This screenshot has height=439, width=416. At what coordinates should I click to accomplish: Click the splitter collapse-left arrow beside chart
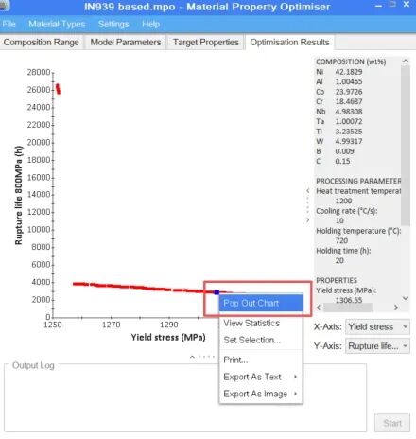[308, 190]
